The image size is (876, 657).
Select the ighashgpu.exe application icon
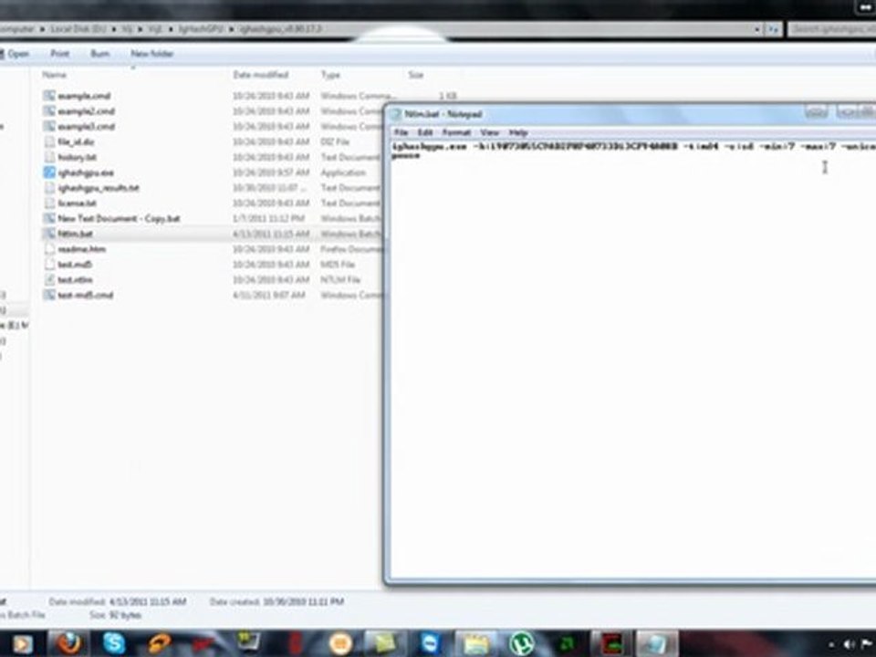pos(49,172)
